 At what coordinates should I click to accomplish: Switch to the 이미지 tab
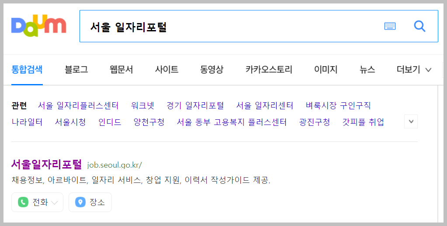(x=326, y=69)
